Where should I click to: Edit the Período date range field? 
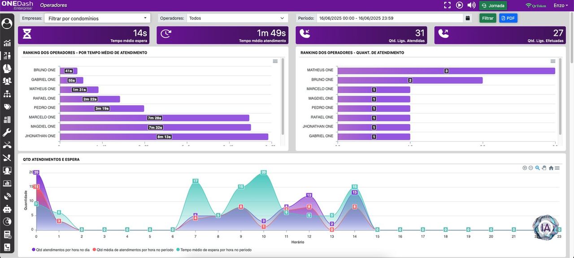[390, 18]
